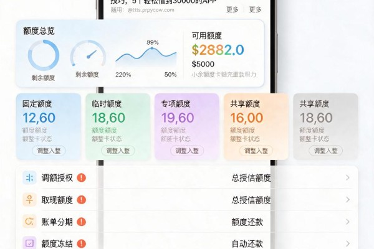Click 调整入整 in the grey 共享额度 card
The height and width of the screenshot is (249, 374).
325,151
